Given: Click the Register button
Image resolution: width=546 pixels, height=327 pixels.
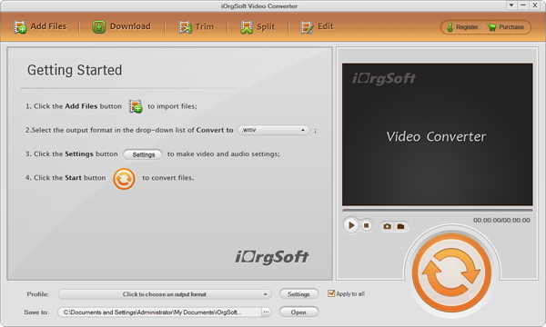Looking at the screenshot, I should click(462, 27).
